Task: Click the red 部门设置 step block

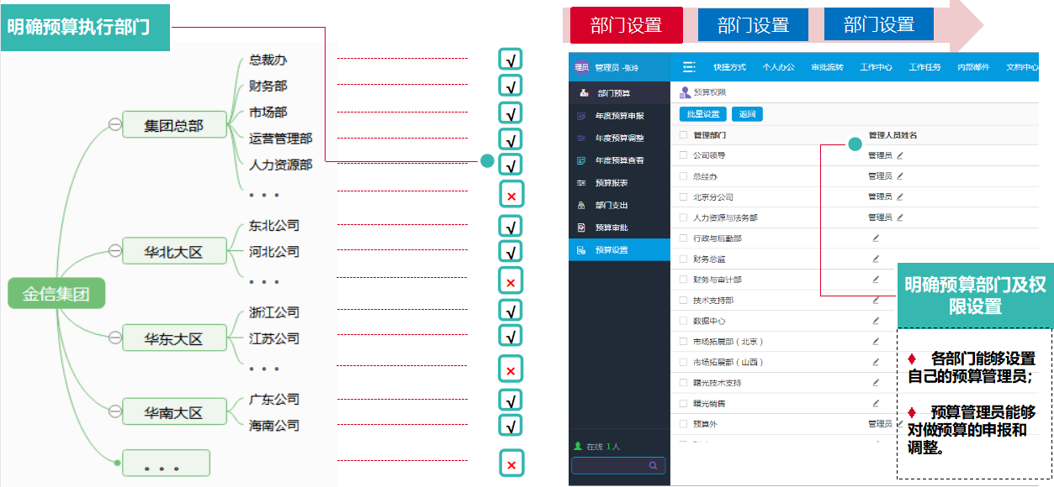Action: [x=626, y=25]
